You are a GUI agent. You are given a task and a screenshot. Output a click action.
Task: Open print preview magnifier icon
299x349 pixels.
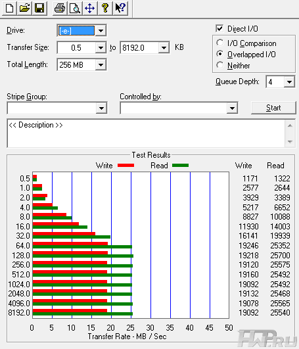click(x=75, y=9)
